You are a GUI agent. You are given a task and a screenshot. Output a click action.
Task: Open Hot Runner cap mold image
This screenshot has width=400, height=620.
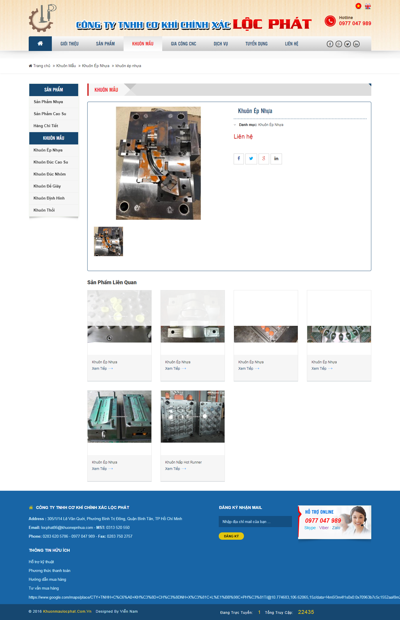193,416
